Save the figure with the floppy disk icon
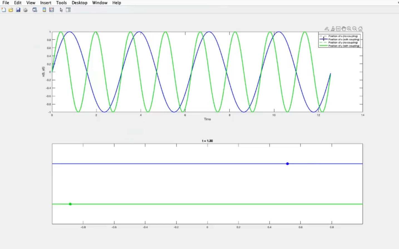399x249 pixels. 18,10
